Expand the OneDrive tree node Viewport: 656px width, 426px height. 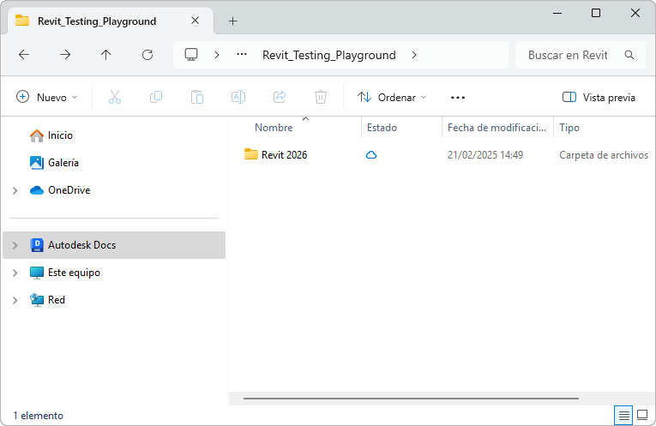15,190
